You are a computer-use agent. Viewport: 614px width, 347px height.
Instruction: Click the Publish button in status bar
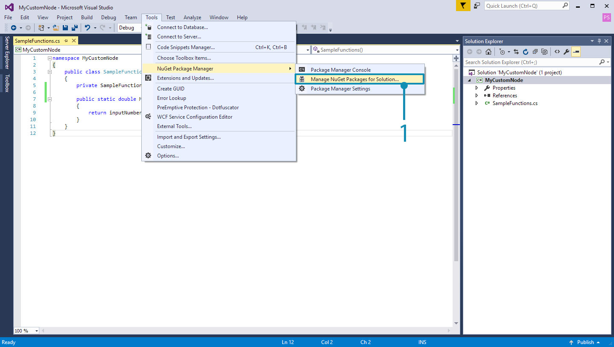pos(585,342)
